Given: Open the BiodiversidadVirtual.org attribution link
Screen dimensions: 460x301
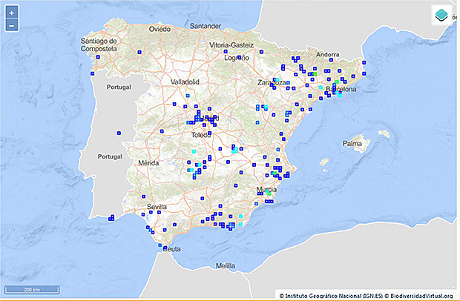Looking at the screenshot, I should click(416, 295).
